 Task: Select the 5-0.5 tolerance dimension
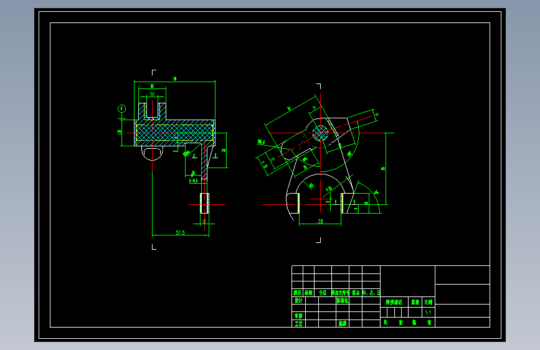click(193, 181)
